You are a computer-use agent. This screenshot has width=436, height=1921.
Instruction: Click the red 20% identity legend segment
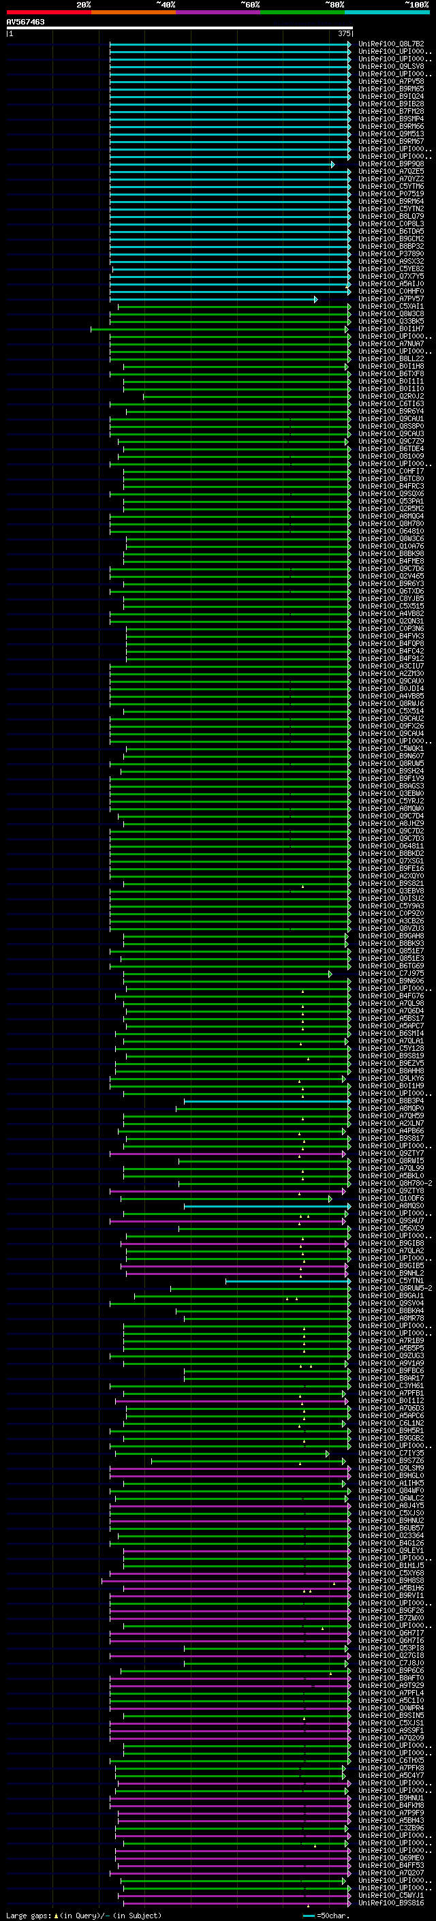point(48,12)
